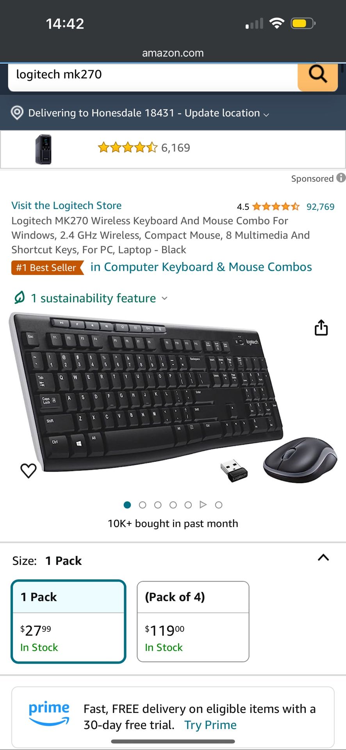Tap the Prime logo
The image size is (346, 750).
click(x=49, y=713)
